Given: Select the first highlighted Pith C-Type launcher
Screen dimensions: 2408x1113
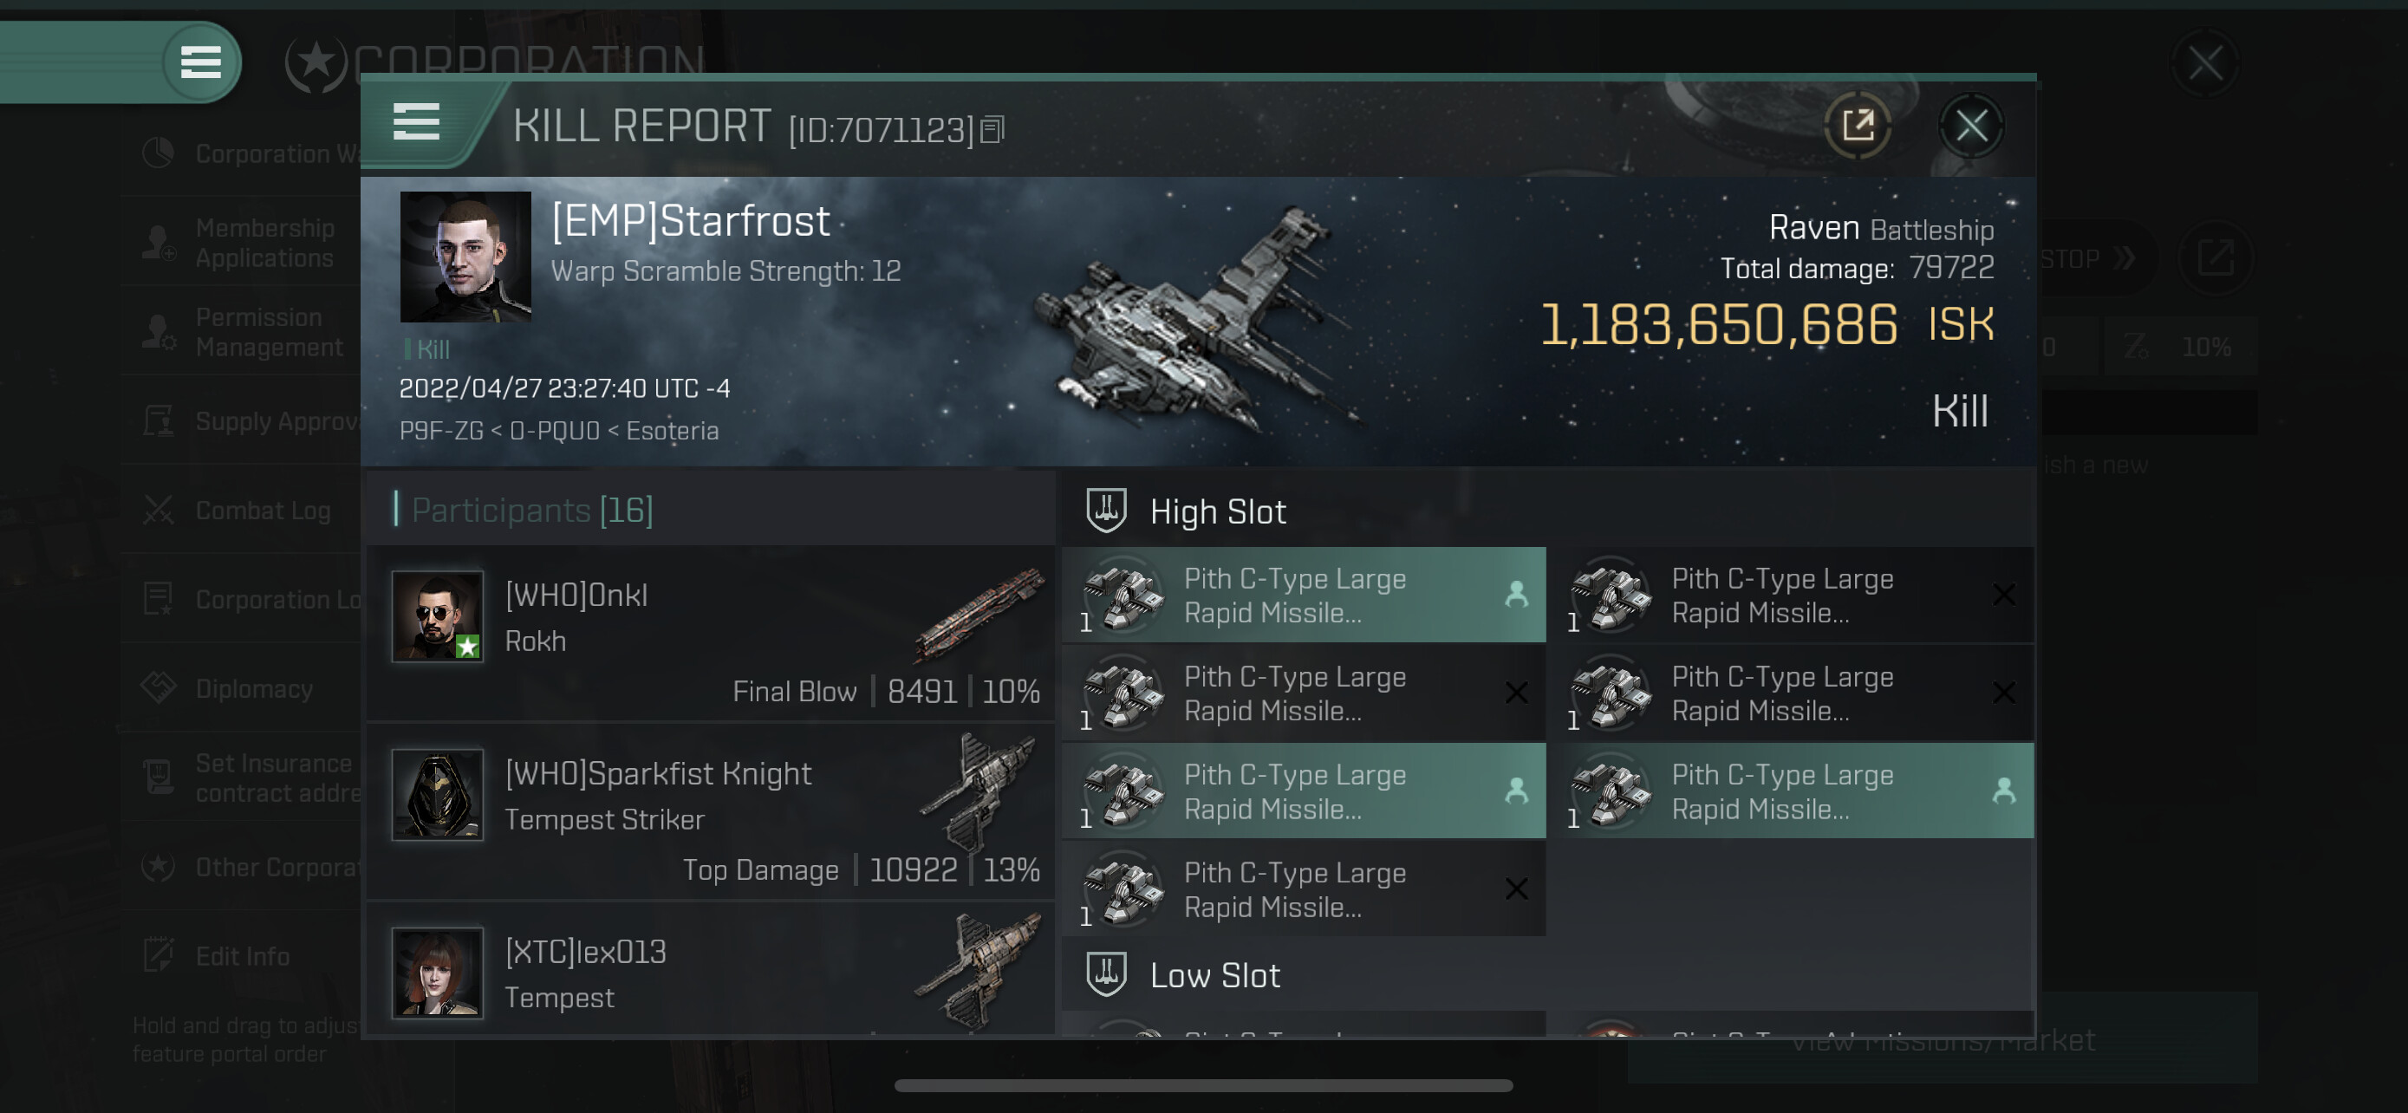Looking at the screenshot, I should [1304, 596].
